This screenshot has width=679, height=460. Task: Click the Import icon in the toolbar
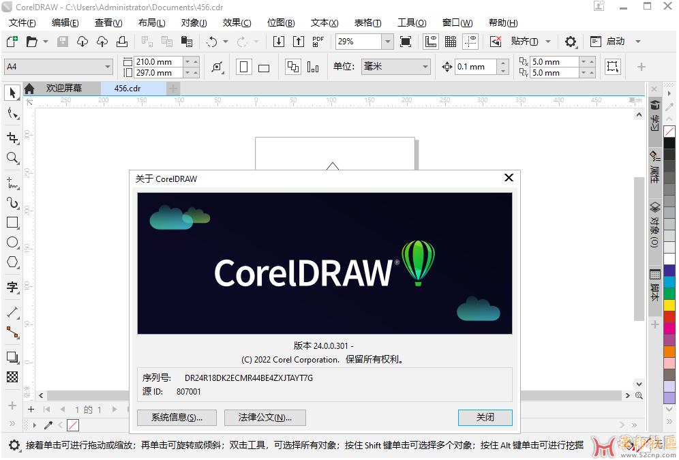coord(278,42)
